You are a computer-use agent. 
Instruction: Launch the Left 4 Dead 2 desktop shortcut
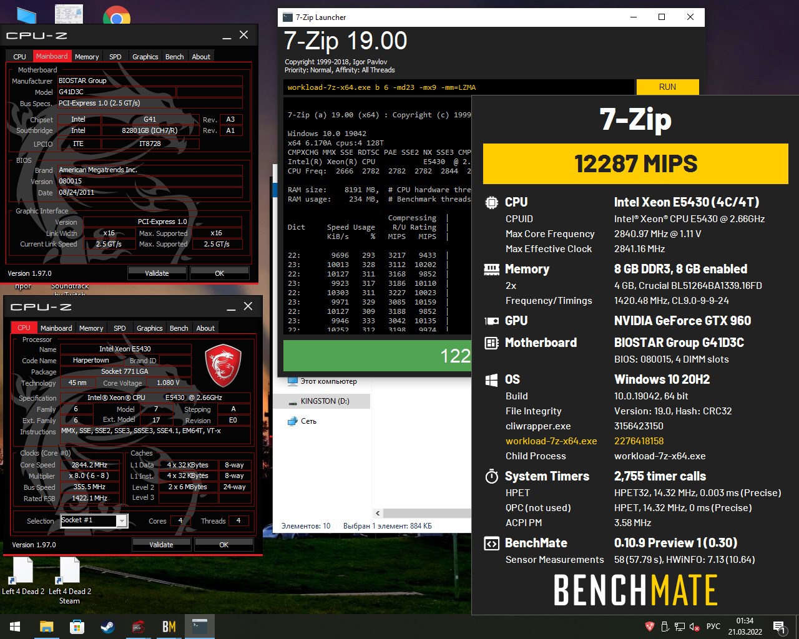point(23,577)
